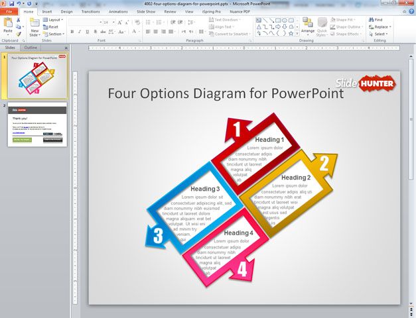
Task: Click Increase List Level indent icon
Action: point(180,23)
